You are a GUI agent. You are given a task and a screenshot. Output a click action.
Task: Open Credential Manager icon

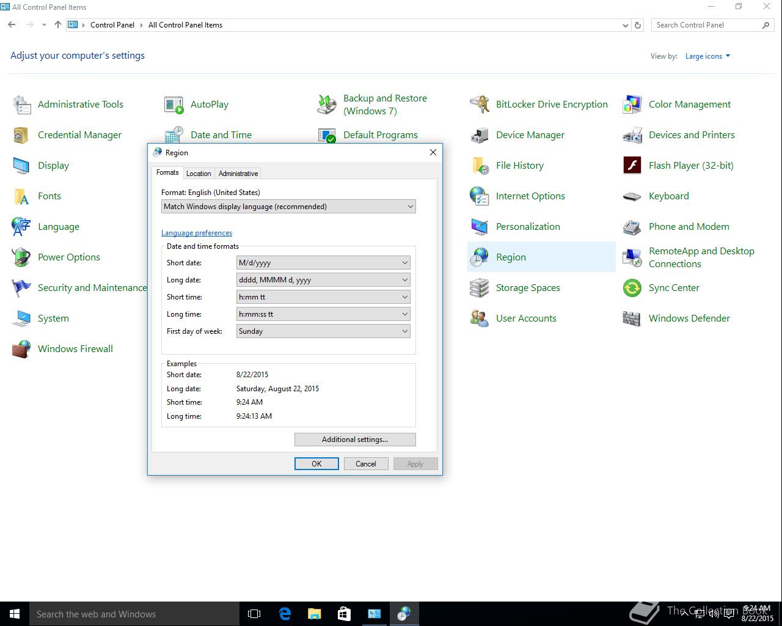[21, 135]
